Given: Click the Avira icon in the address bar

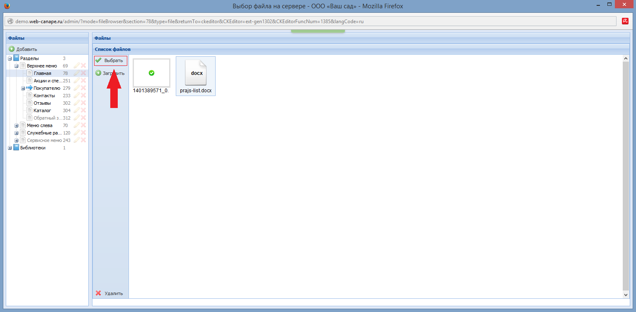Looking at the screenshot, I should (x=625, y=21).
